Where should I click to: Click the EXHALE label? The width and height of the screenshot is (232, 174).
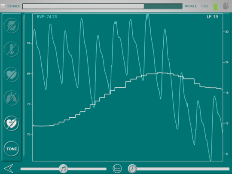[x=14, y=6]
